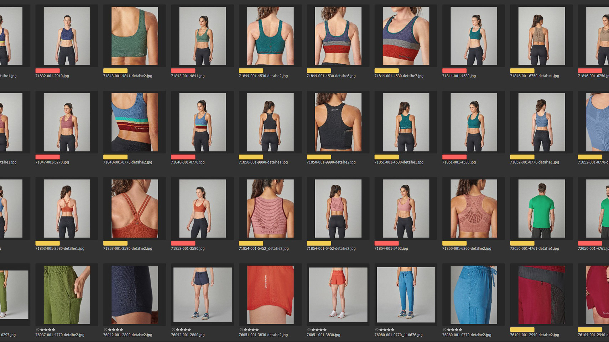Select thumbnail 71844-001-4530-detalhe7 striped bra front
609x342 pixels.
406,36
